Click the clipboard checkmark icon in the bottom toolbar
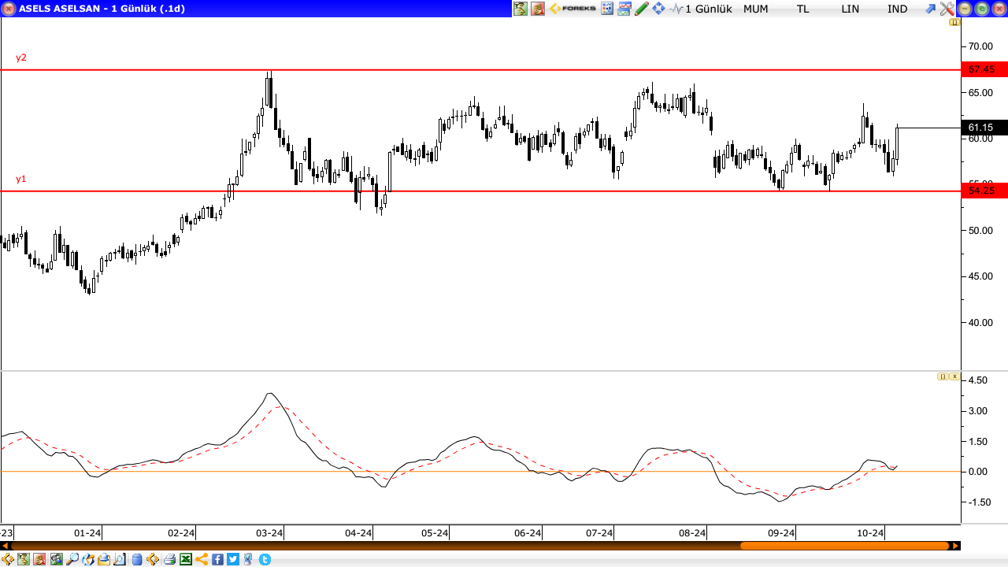The height and width of the screenshot is (567, 1008). pyautogui.click(x=249, y=559)
